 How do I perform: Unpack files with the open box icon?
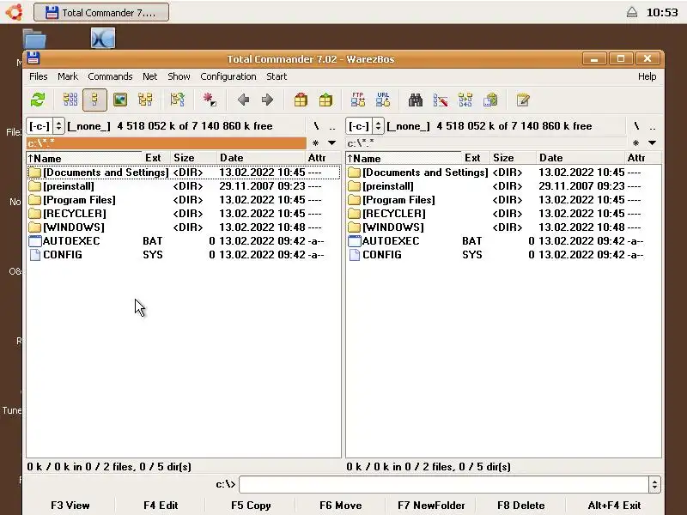click(325, 100)
